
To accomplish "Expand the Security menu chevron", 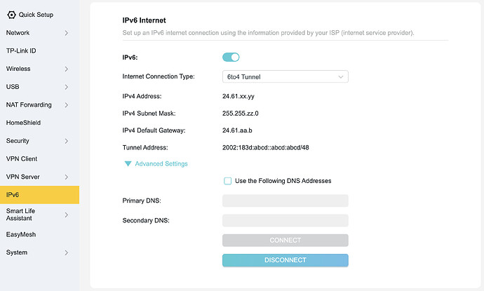I will coord(66,141).
